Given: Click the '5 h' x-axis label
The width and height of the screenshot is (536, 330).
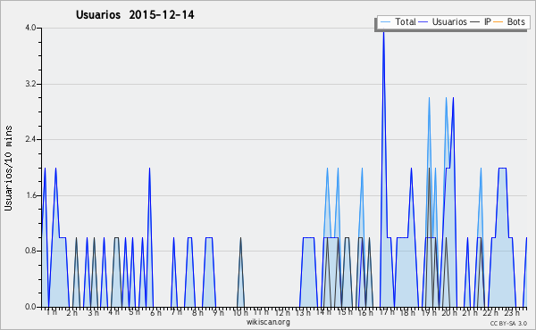Looking at the screenshot, I should point(134,312).
